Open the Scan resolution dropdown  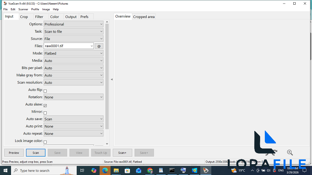[73, 83]
